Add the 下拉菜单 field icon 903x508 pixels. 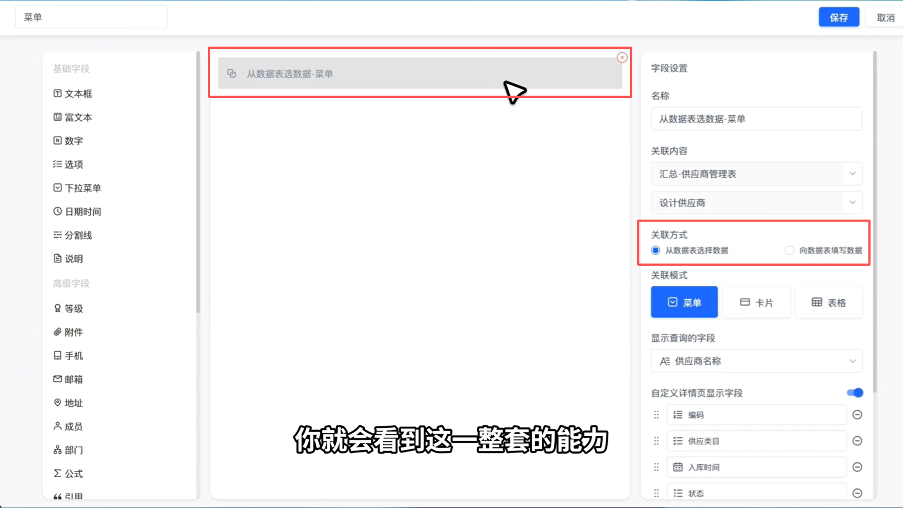[57, 188]
